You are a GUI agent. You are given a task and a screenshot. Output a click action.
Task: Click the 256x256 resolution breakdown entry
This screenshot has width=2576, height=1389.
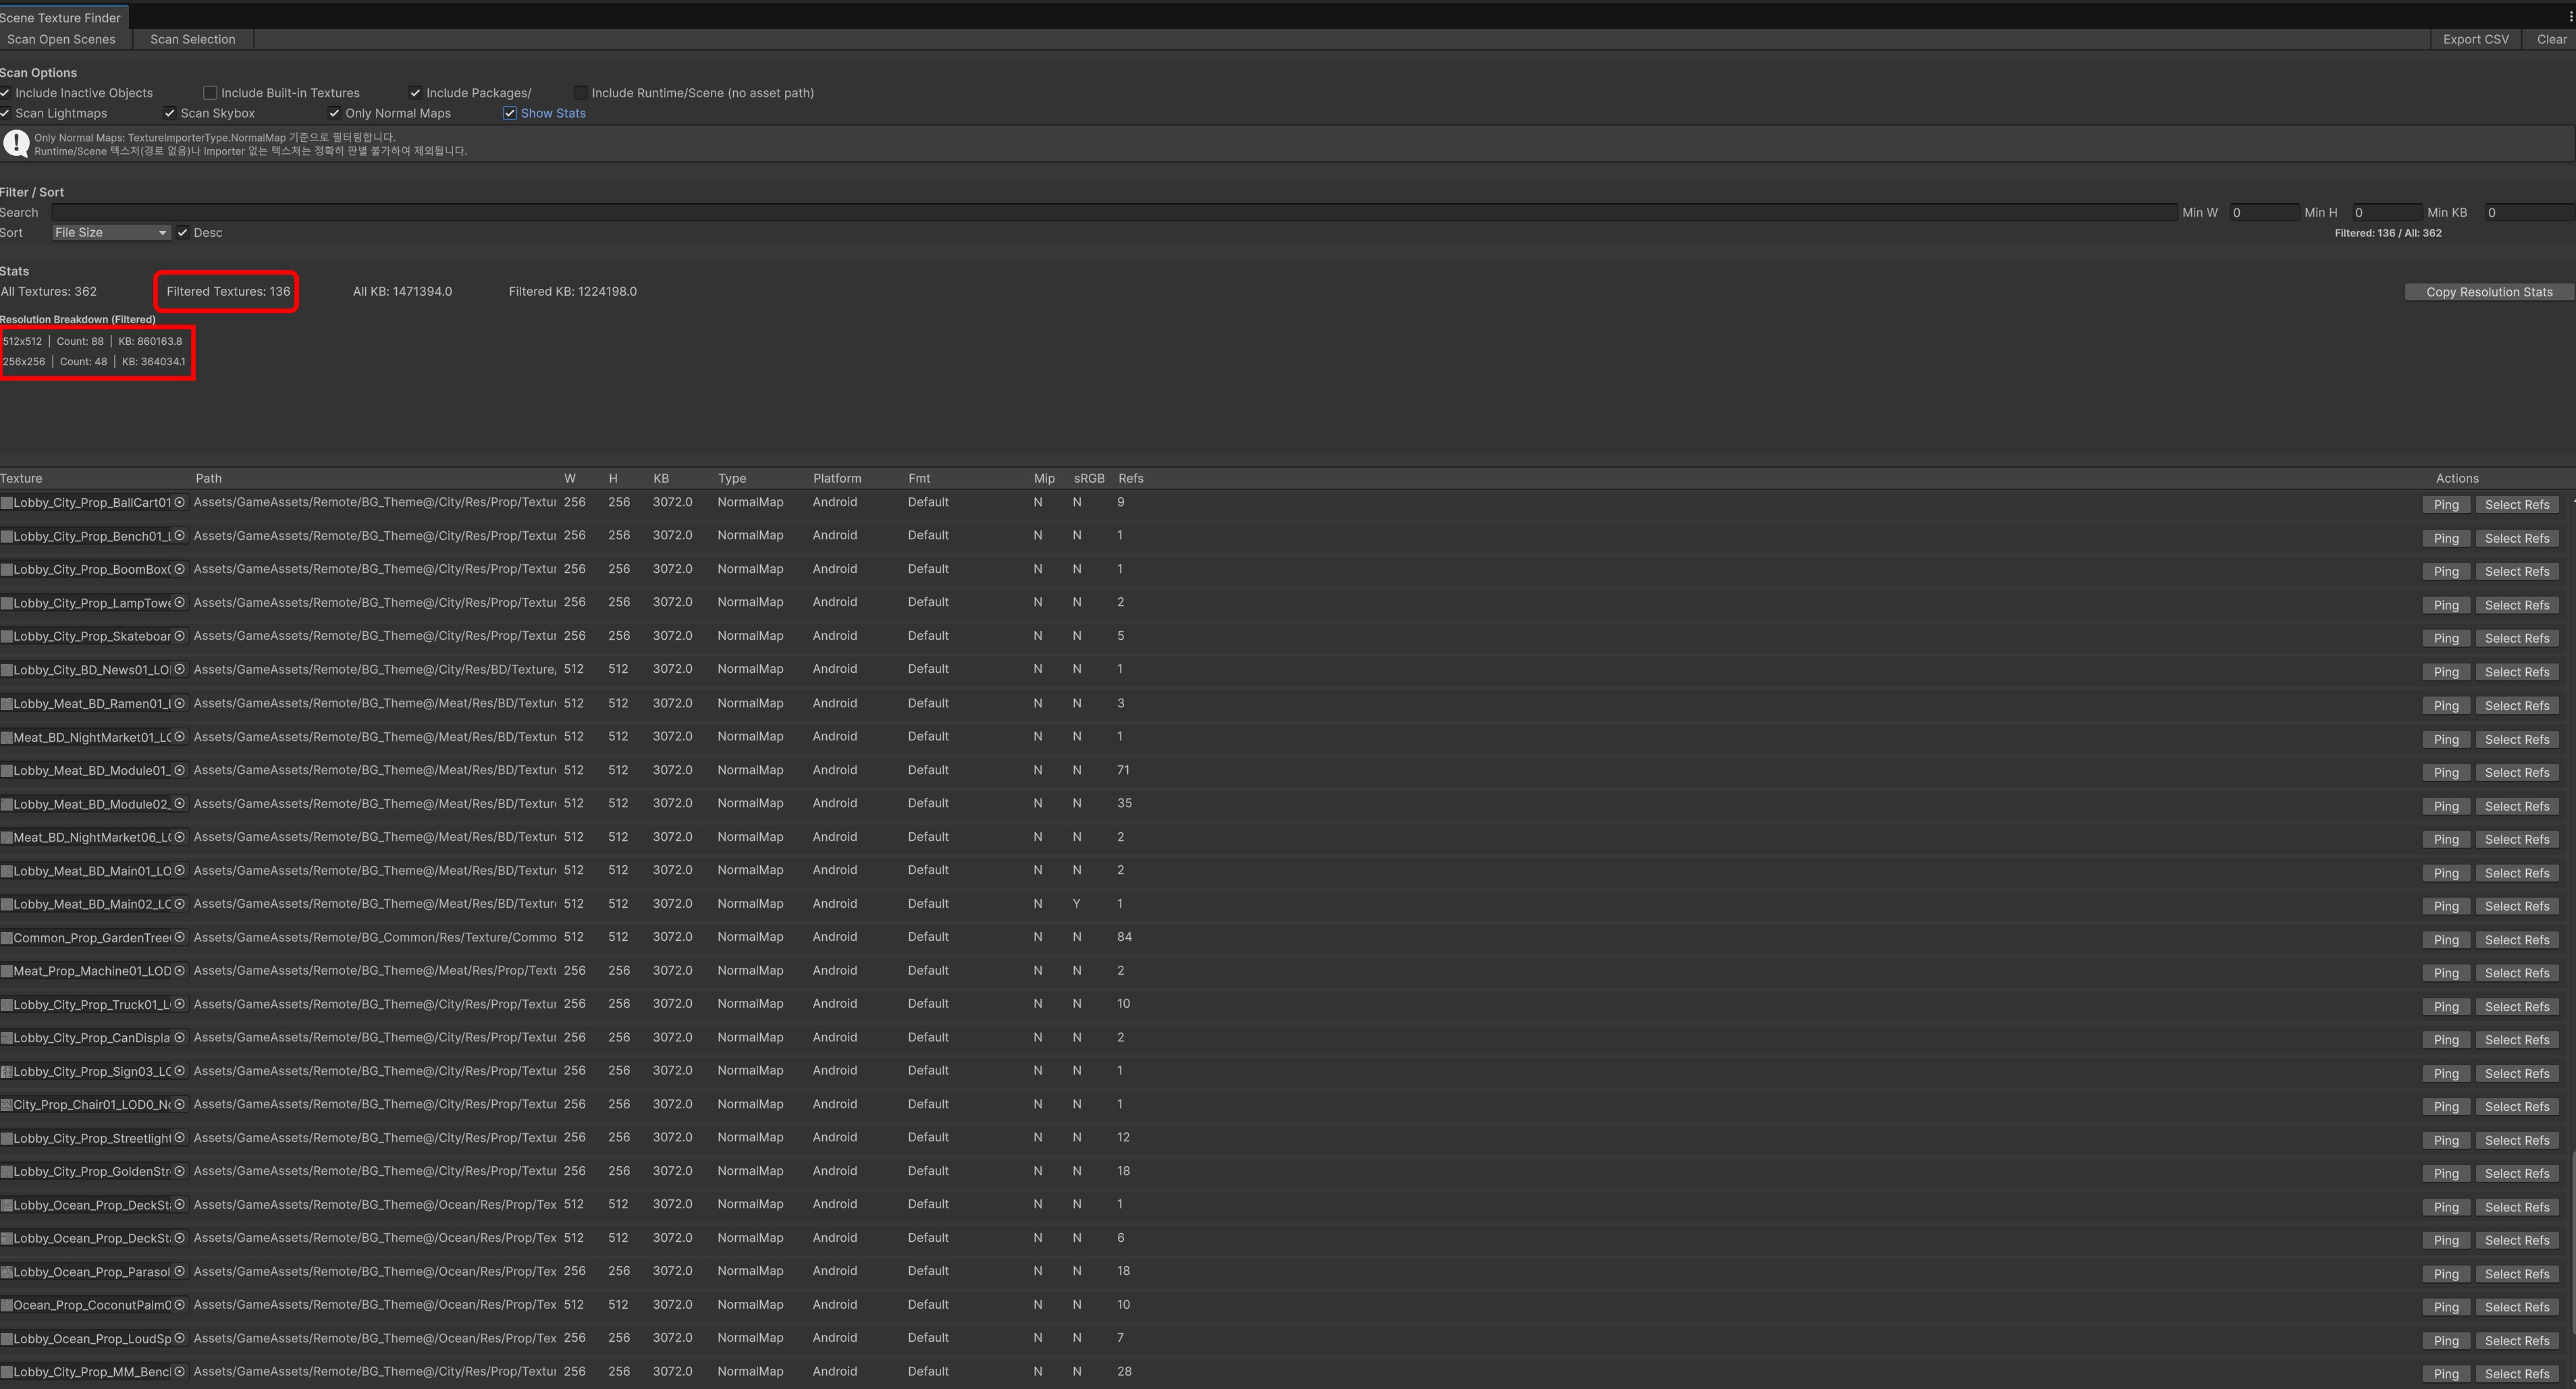[94, 362]
